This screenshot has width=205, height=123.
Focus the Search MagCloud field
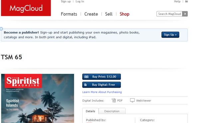pos(169,14)
